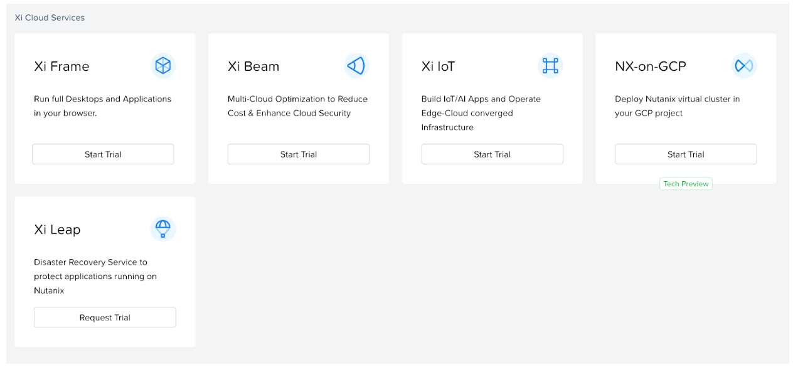The width and height of the screenshot is (793, 370).
Task: Click the Xi IoT card heading
Action: click(438, 66)
